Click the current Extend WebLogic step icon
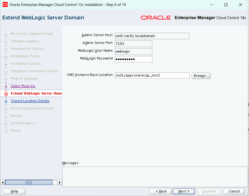 [6, 93]
